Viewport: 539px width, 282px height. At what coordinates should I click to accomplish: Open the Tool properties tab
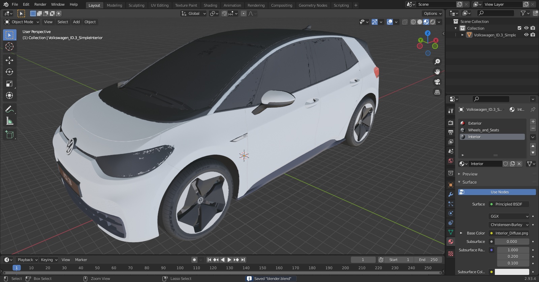[451, 111]
